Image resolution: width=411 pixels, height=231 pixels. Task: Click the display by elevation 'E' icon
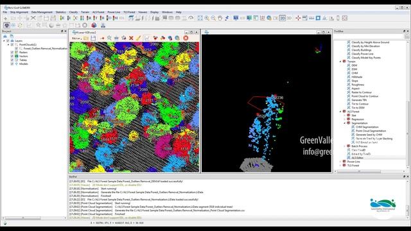(62, 18)
